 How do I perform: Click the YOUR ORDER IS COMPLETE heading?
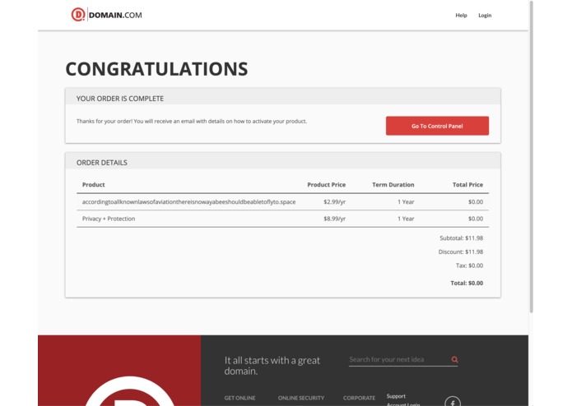point(120,99)
